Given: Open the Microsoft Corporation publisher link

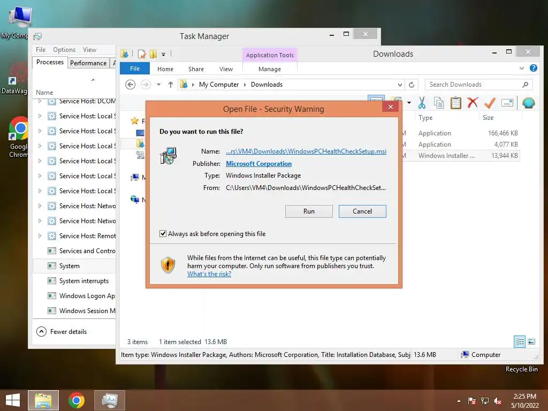Looking at the screenshot, I should pos(258,164).
